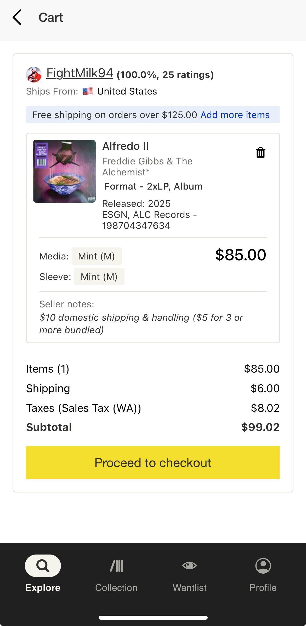Tap the Sleeve Mint (M) badge
The image size is (306, 626).
(99, 276)
